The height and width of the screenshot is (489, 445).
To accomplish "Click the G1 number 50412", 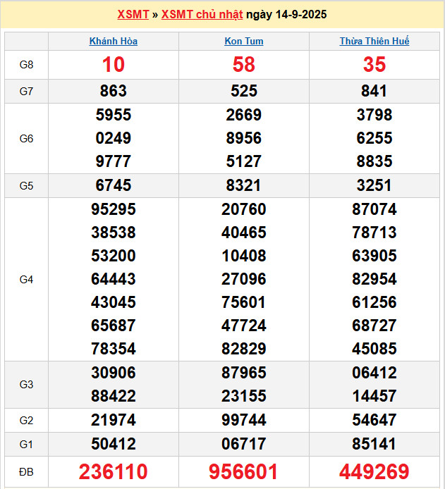I will click(114, 444).
